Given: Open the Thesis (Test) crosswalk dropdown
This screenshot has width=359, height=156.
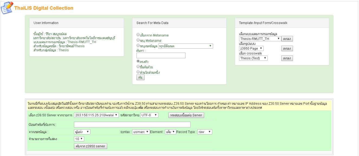Looking at the screenshot, I should pos(253,58).
